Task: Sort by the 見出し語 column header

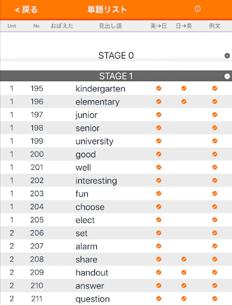Action: coord(110,26)
